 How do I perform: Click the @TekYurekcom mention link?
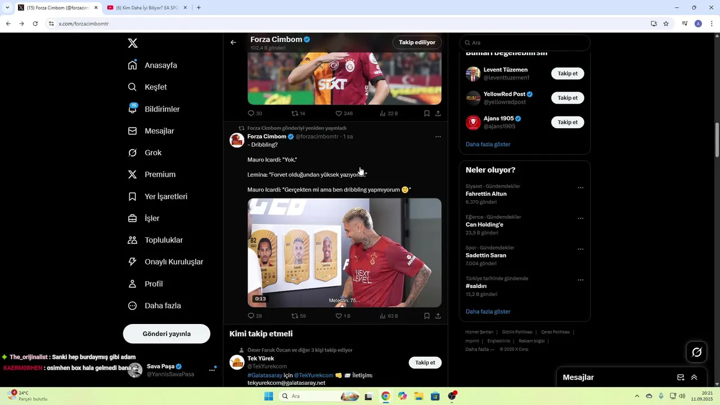pos(314,376)
